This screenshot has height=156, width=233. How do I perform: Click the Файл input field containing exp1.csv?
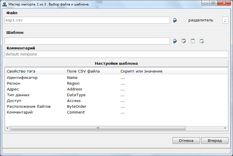87,20
